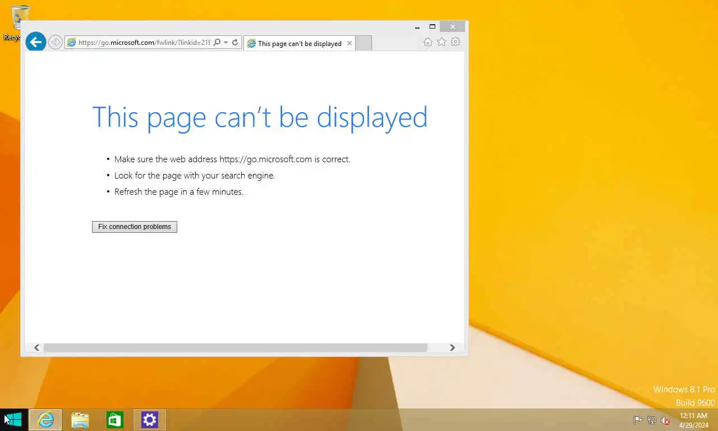Minimize the Internet Explorer window

pos(417,27)
